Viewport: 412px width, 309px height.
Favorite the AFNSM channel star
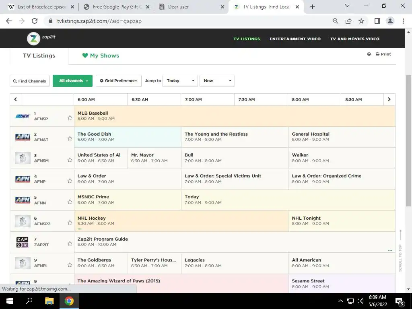point(70,160)
